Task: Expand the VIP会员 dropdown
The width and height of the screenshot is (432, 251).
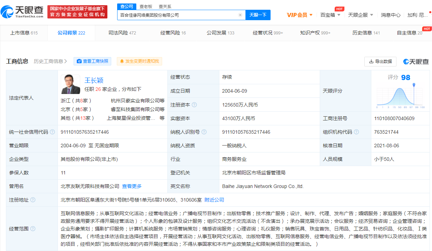Action: [300, 15]
